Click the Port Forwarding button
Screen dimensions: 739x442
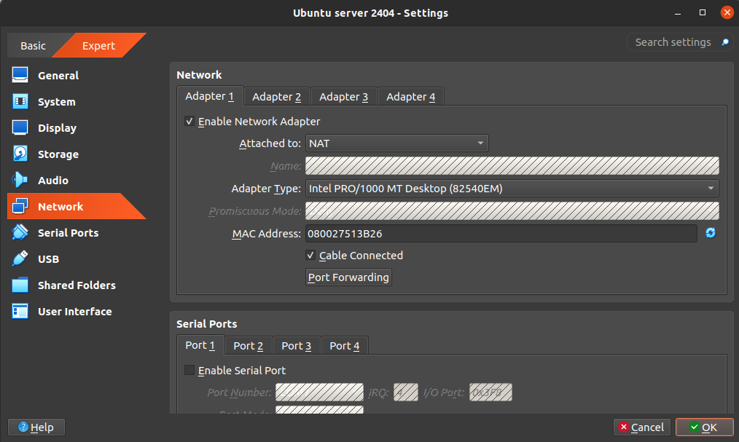pyautogui.click(x=348, y=277)
